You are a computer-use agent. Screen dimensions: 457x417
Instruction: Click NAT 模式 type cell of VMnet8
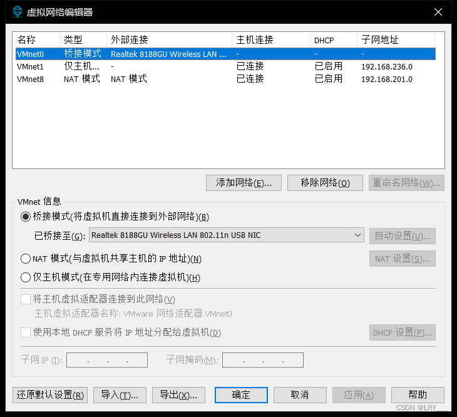coord(82,79)
